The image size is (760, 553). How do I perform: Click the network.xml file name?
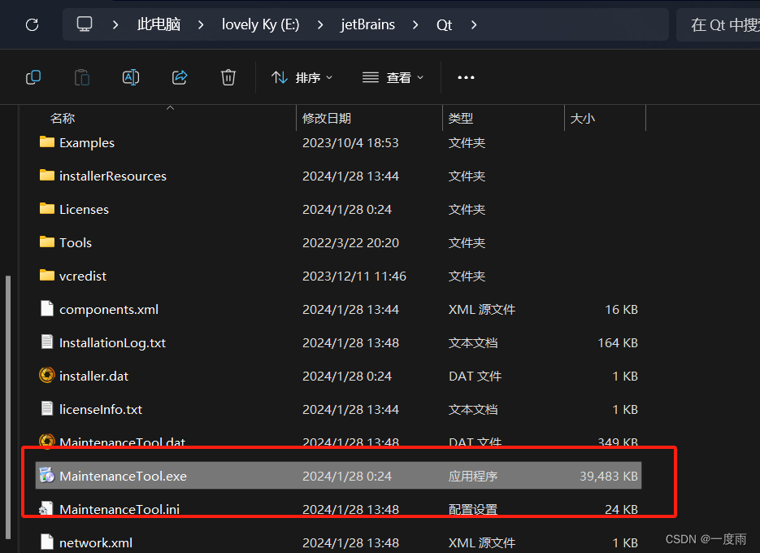[95, 542]
